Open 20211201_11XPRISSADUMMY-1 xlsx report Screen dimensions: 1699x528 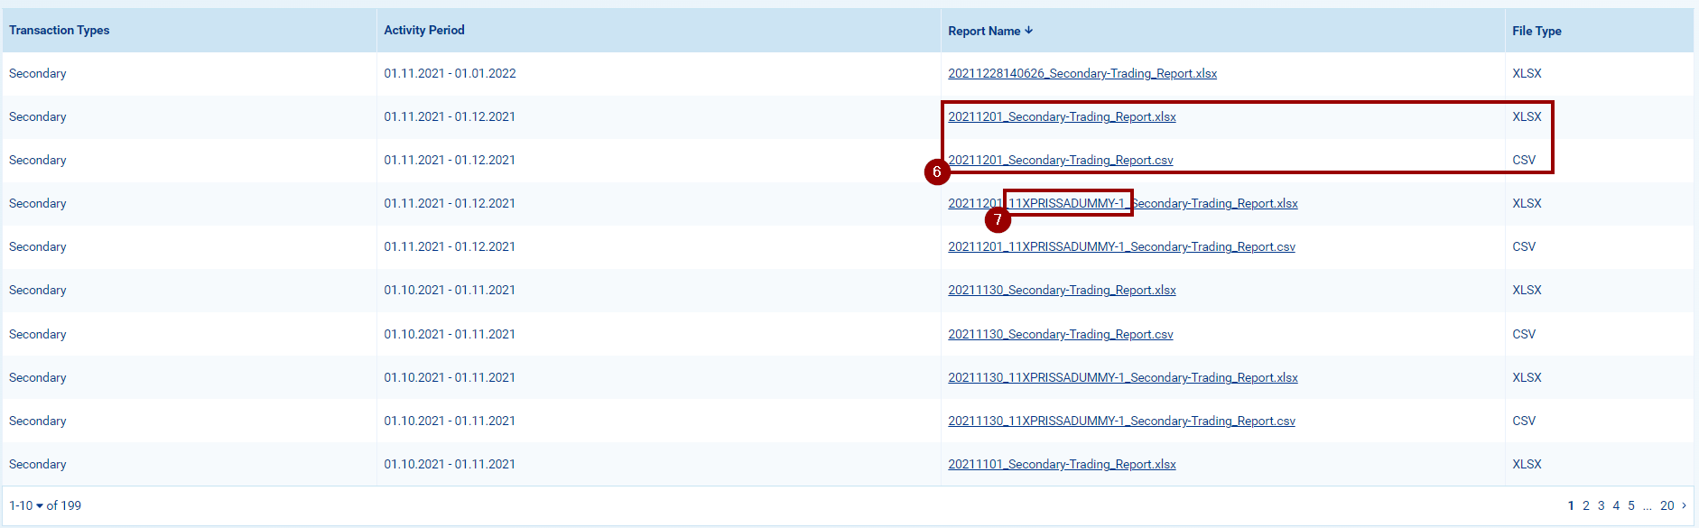tap(1122, 204)
